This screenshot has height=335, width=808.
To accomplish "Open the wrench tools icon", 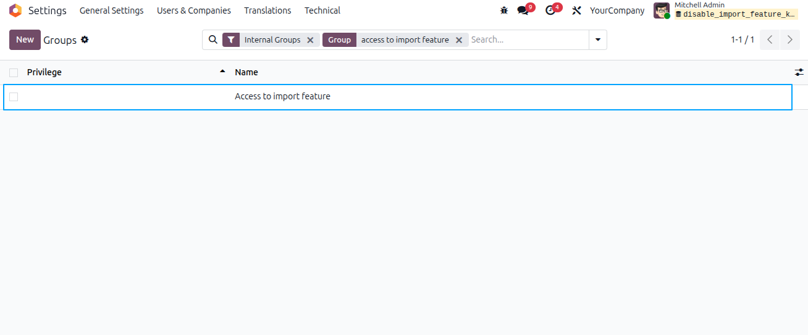I will click(x=576, y=10).
